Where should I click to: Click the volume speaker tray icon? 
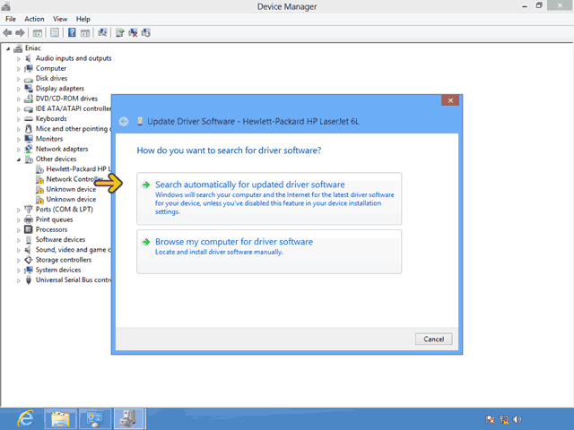click(517, 419)
